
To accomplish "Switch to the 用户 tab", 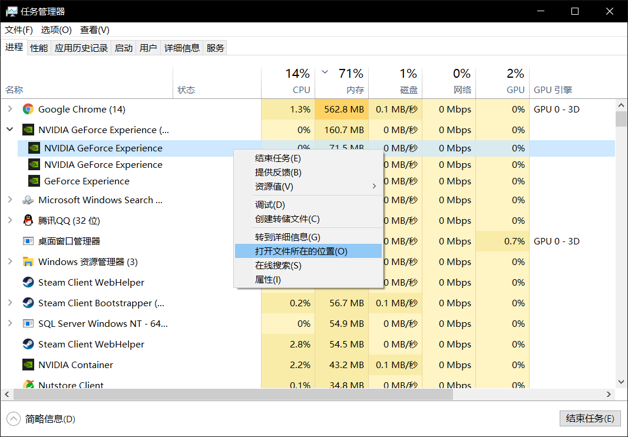I will [148, 48].
